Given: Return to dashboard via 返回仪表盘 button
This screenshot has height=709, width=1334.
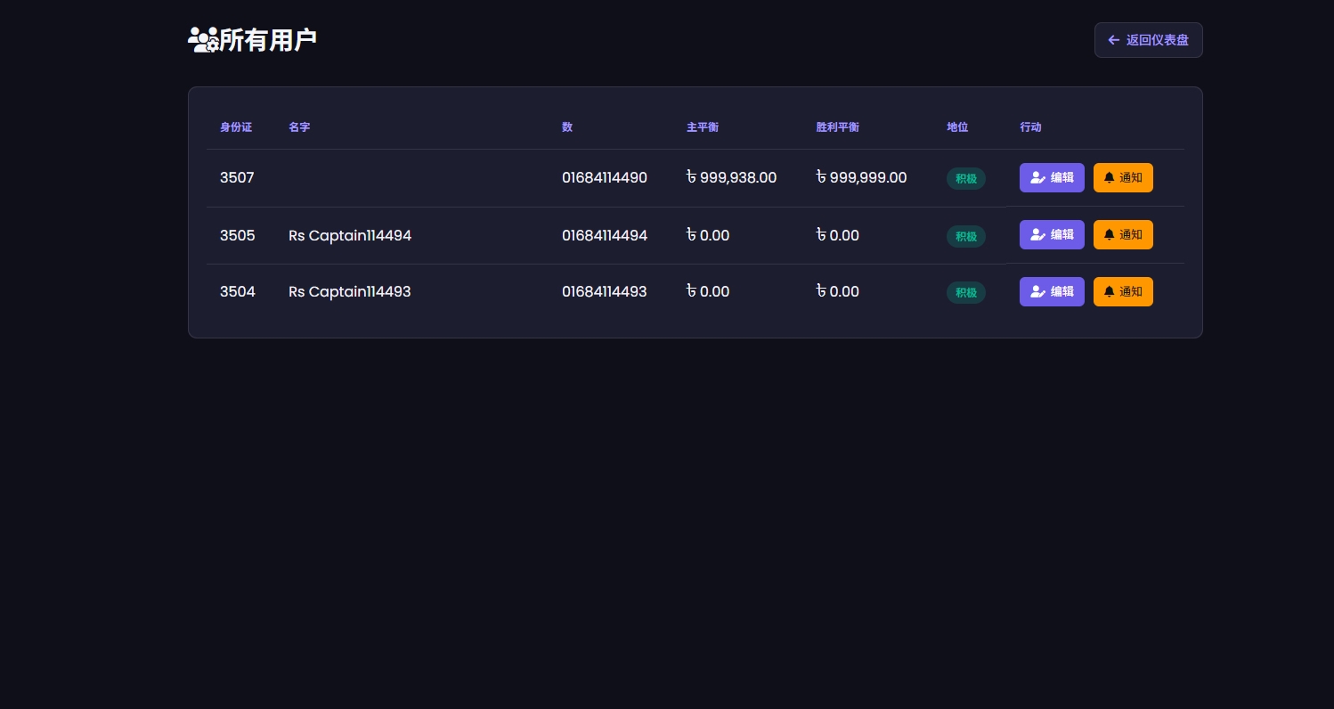Looking at the screenshot, I should (1148, 40).
